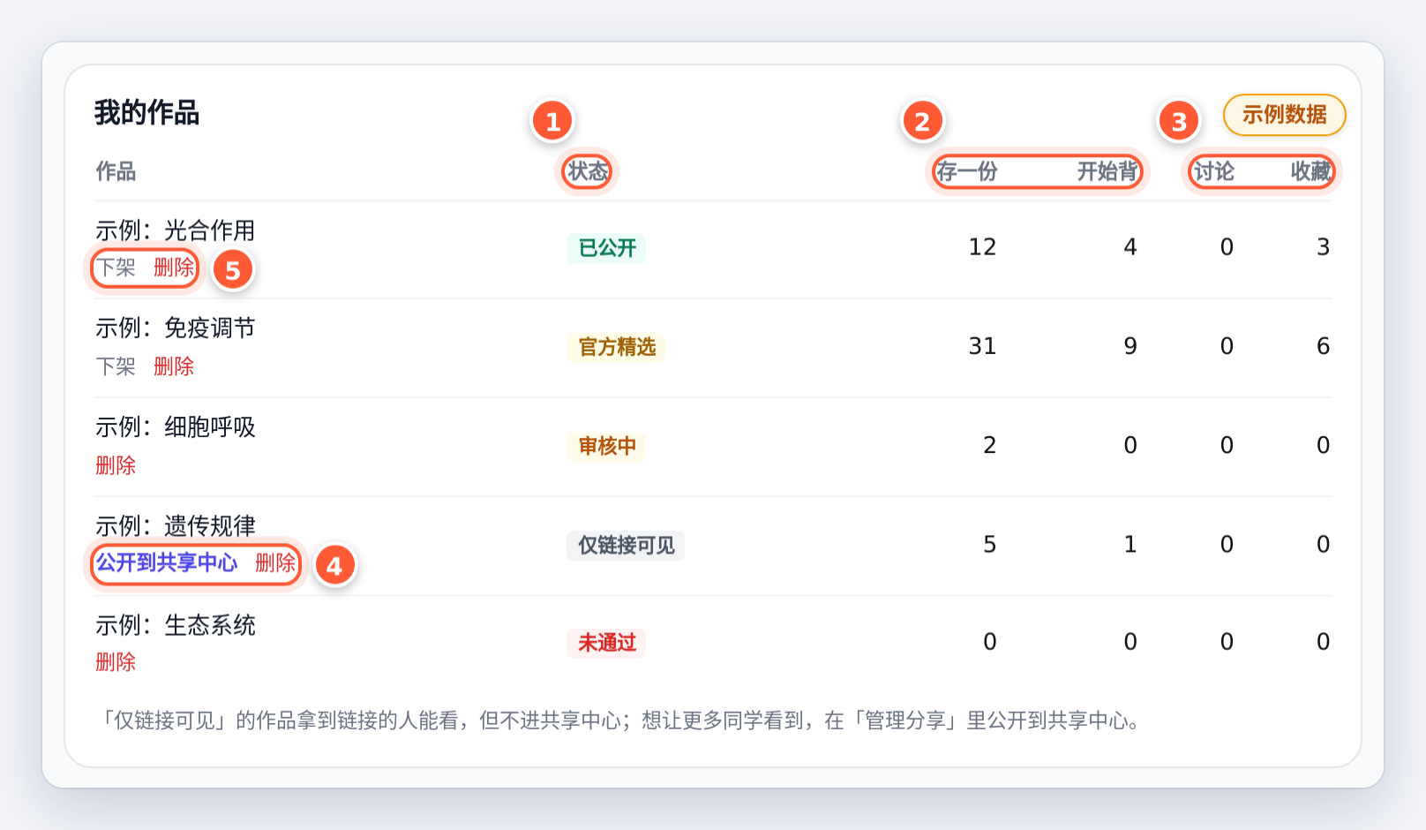Click the 状态 column header
Image resolution: width=1426 pixels, height=830 pixels.
pyautogui.click(x=588, y=171)
